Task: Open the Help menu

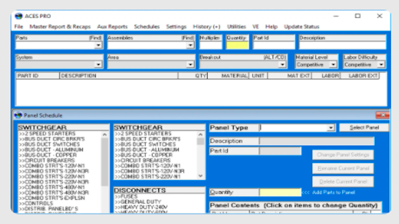Action: pos(271,26)
